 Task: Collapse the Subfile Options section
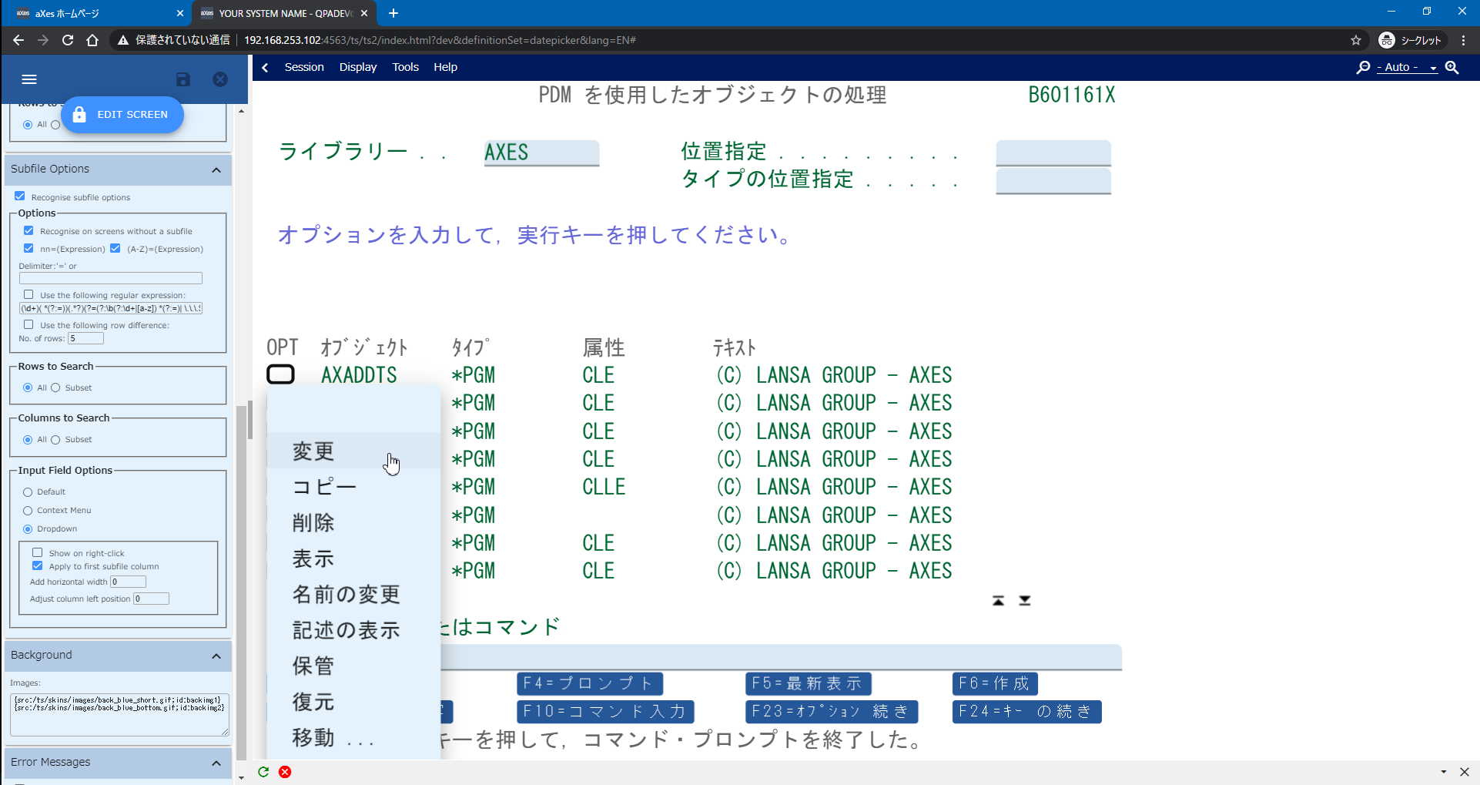click(x=216, y=169)
